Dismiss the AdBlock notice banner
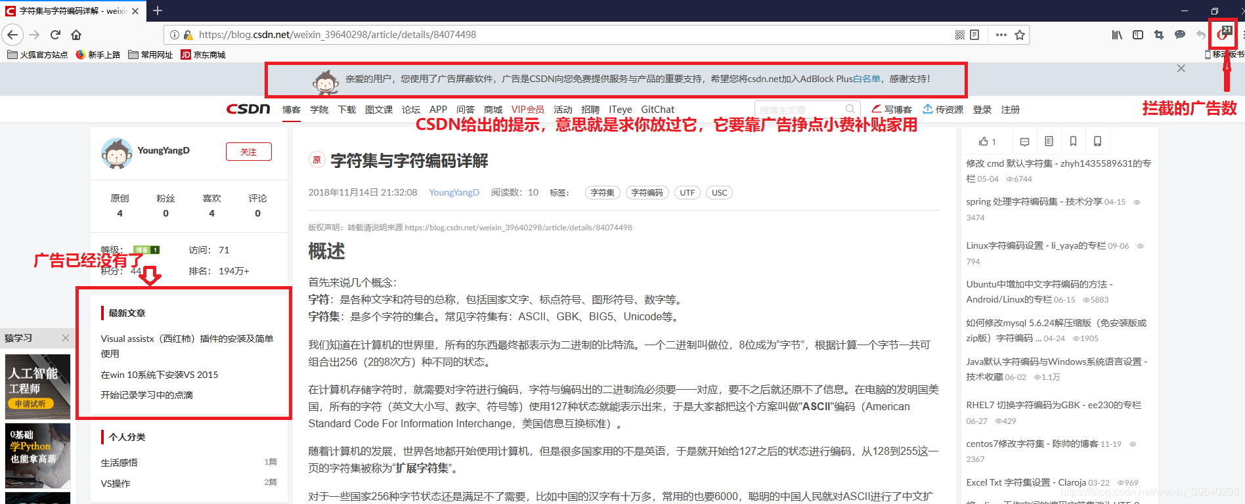The image size is (1245, 504). click(1181, 68)
